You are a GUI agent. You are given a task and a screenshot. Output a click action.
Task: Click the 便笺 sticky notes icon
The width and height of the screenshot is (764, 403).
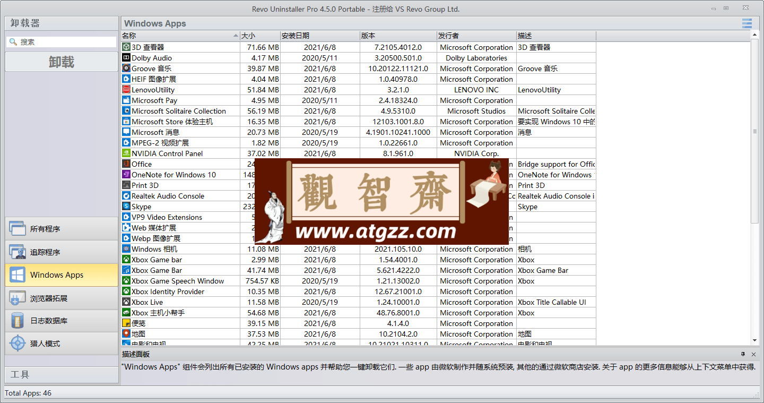tap(126, 323)
